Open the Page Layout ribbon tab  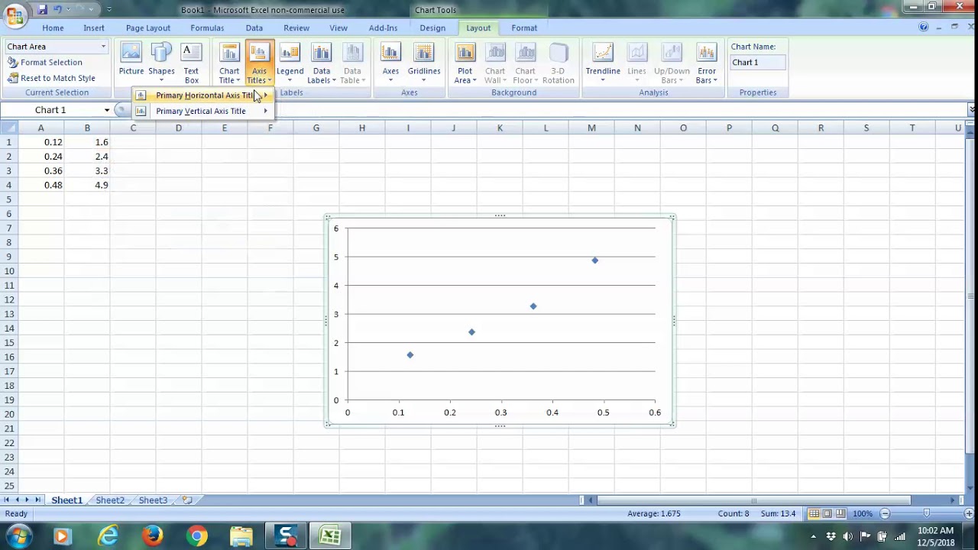point(148,28)
